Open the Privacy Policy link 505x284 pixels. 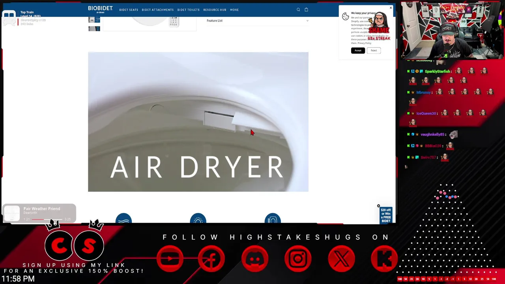(x=364, y=43)
